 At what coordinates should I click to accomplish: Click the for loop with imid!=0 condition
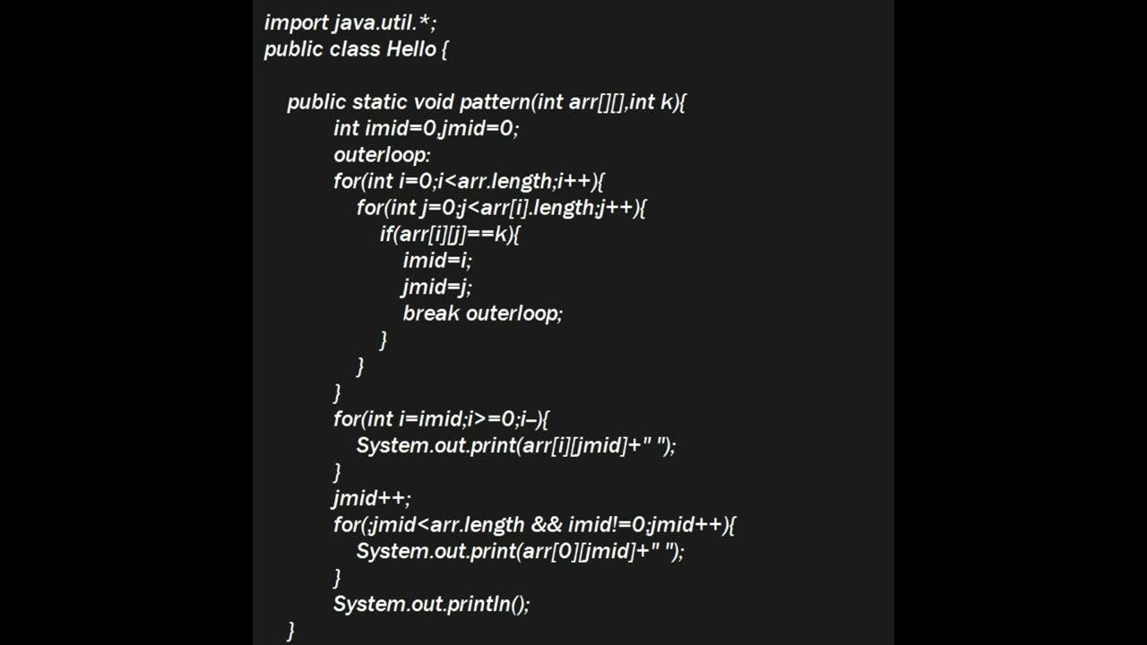point(534,524)
